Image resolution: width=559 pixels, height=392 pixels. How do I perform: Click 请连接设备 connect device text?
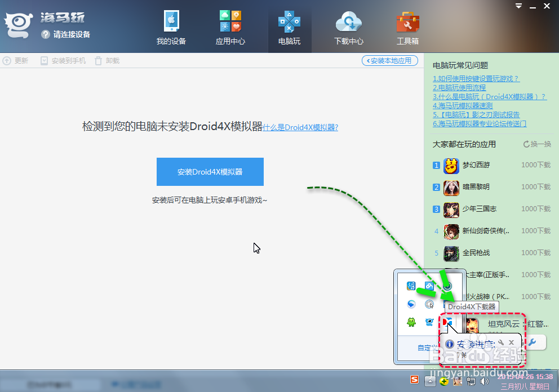point(72,34)
